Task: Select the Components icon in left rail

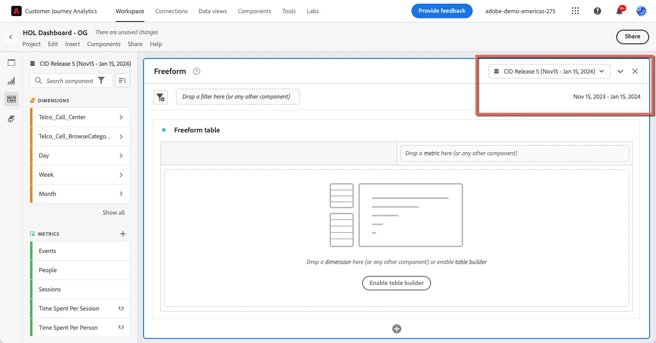Action: coord(11,99)
